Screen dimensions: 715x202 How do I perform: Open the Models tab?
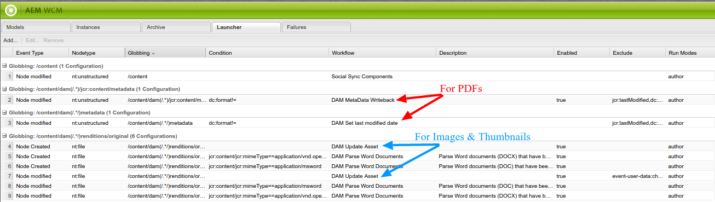36,27
